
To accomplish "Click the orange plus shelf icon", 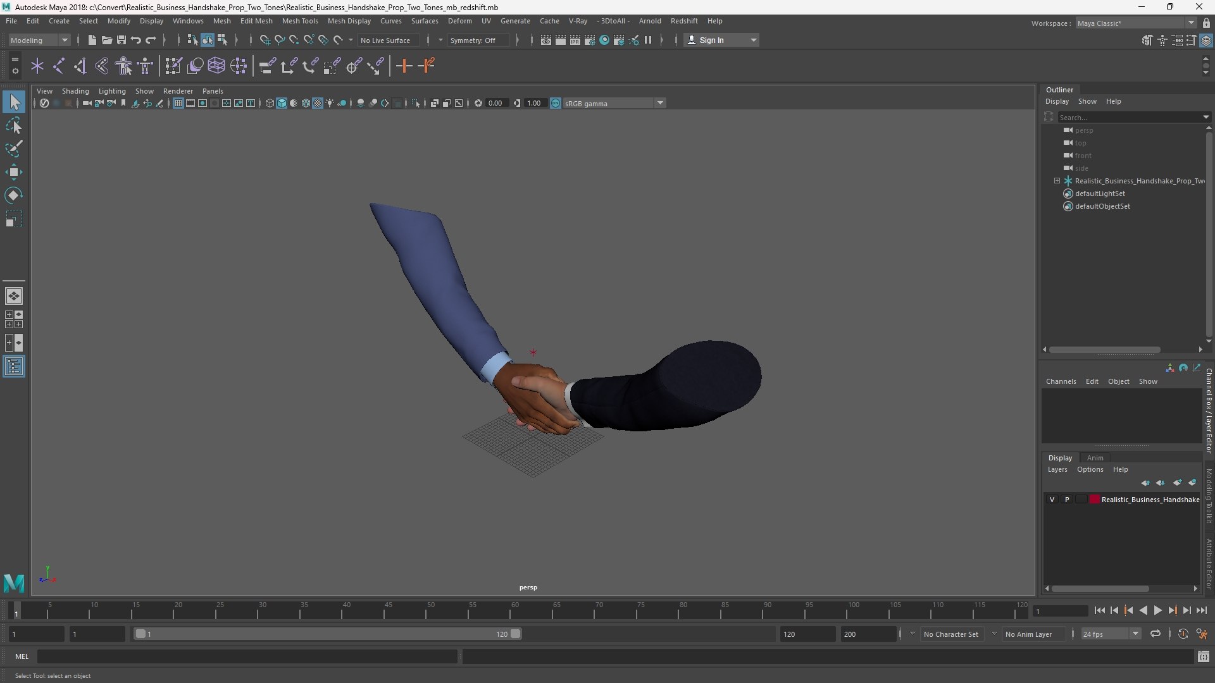I will pyautogui.click(x=404, y=66).
